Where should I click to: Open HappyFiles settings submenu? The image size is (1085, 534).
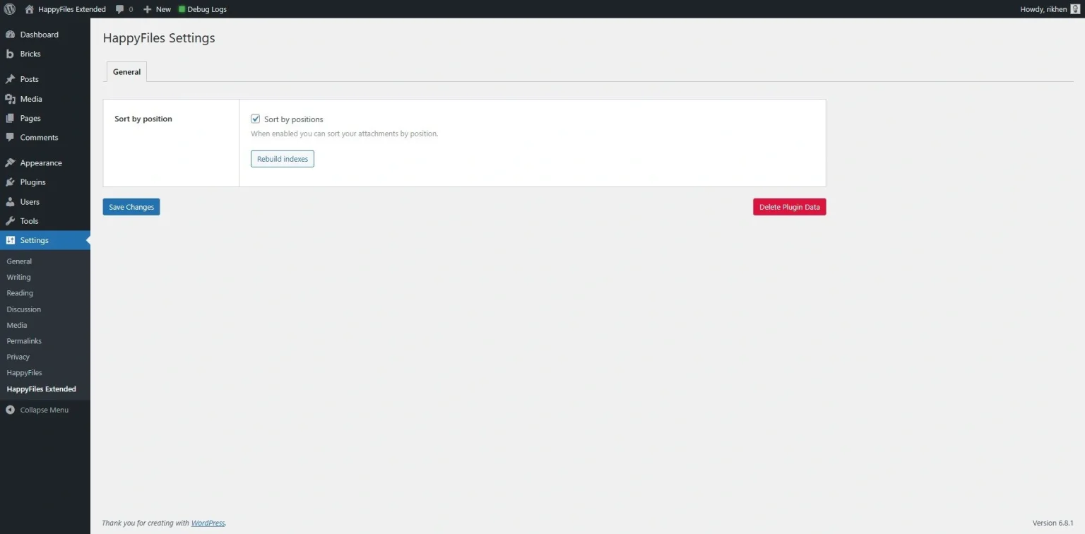[x=24, y=373]
